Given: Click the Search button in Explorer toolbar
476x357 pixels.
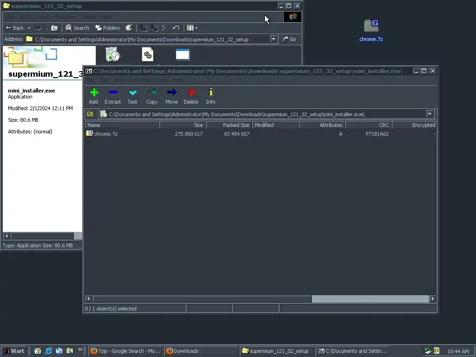Looking at the screenshot, I should [x=78, y=28].
